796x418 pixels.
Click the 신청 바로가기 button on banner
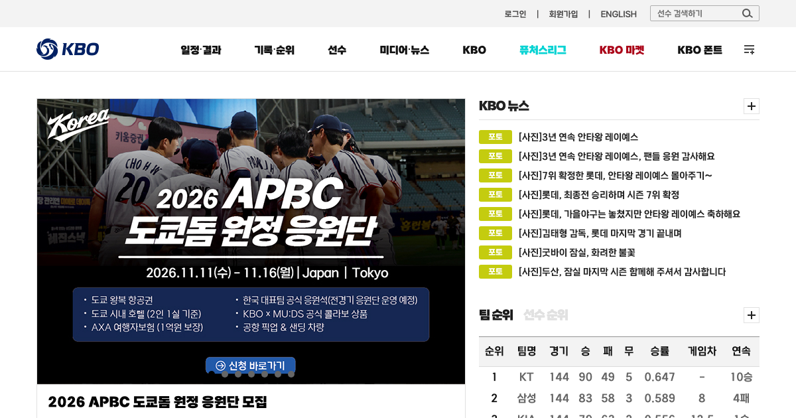tap(251, 366)
